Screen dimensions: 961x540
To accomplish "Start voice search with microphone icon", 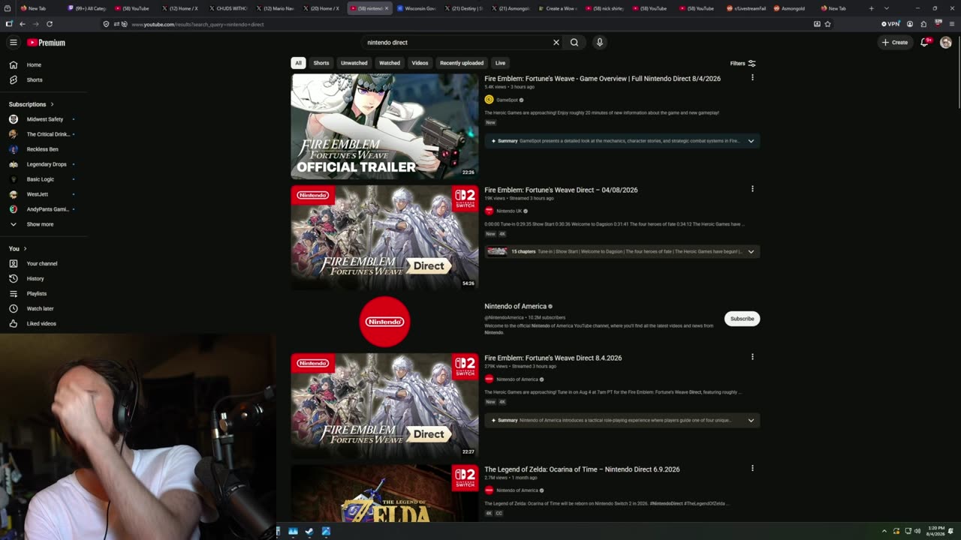I will (x=599, y=43).
